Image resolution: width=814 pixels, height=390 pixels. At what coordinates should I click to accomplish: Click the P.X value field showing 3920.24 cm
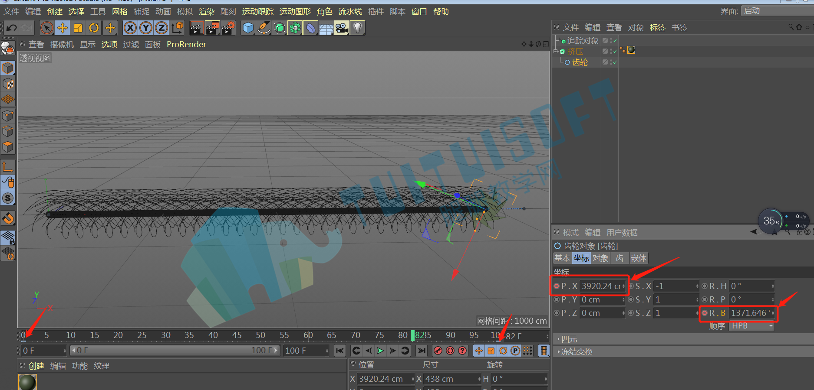[x=603, y=286]
